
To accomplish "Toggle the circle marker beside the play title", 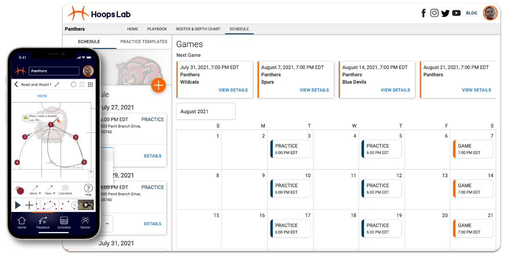I will point(74,84).
